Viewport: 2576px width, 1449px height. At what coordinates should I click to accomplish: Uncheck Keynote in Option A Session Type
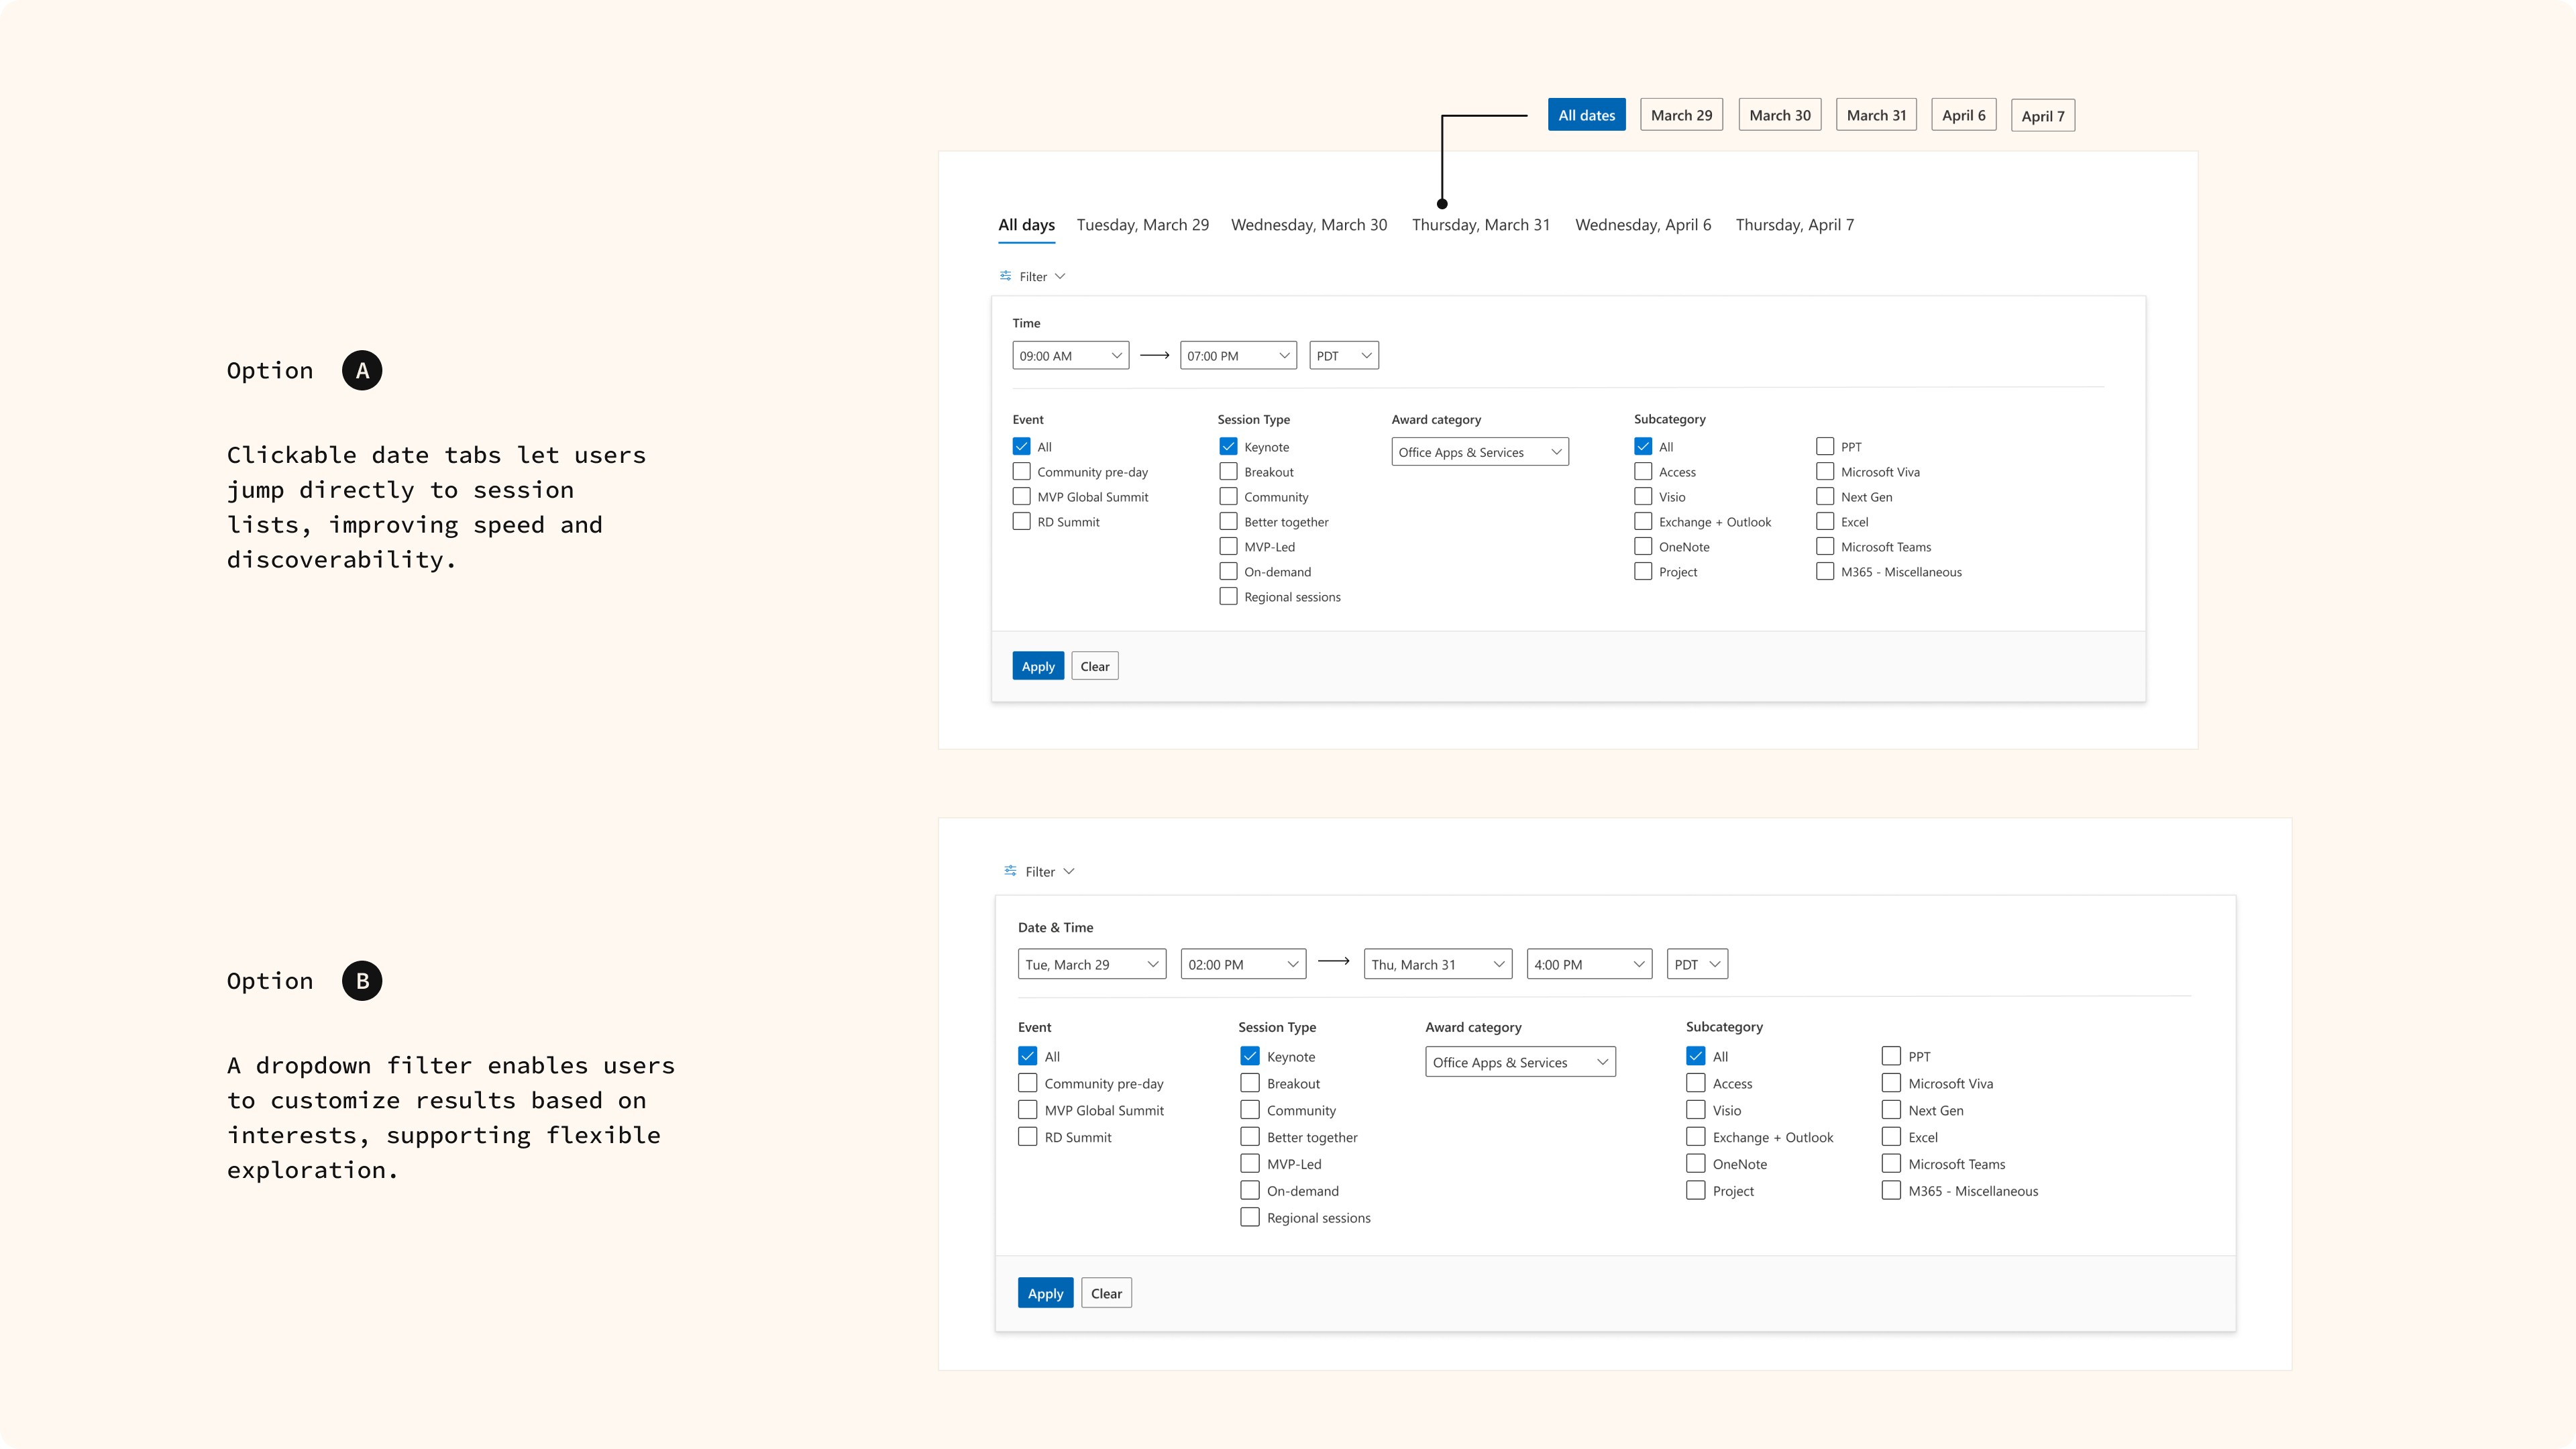click(1228, 447)
